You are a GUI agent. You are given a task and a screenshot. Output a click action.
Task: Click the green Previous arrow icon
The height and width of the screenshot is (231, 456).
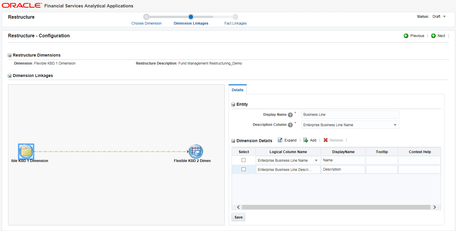click(406, 36)
